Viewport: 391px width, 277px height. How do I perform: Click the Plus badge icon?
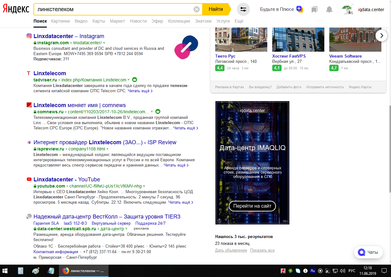click(299, 9)
